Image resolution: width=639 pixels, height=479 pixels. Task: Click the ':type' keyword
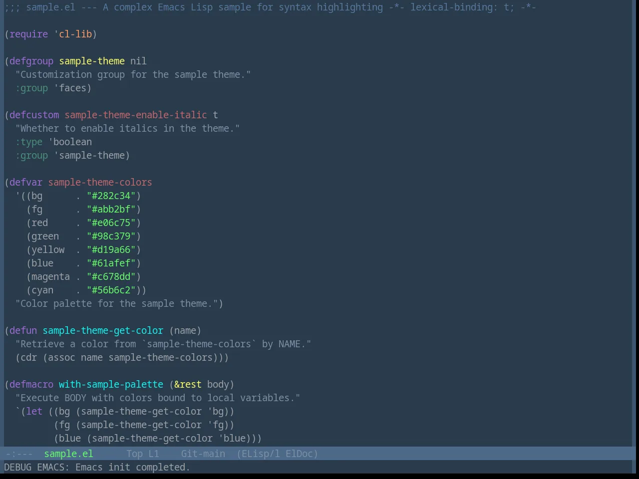[29, 142]
